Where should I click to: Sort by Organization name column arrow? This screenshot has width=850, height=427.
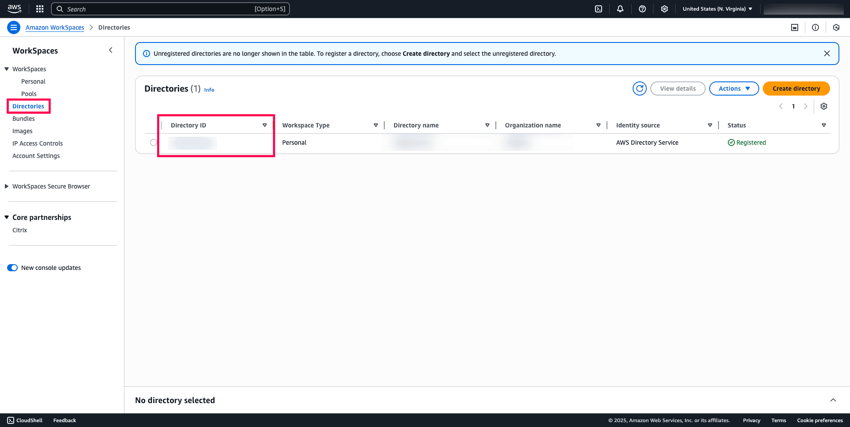pos(599,125)
